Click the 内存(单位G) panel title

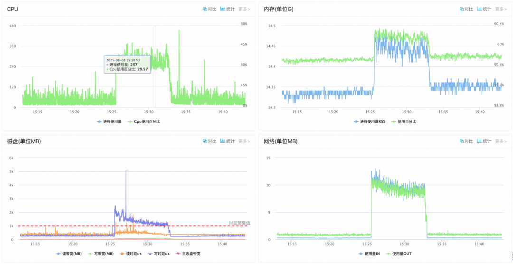(278, 9)
